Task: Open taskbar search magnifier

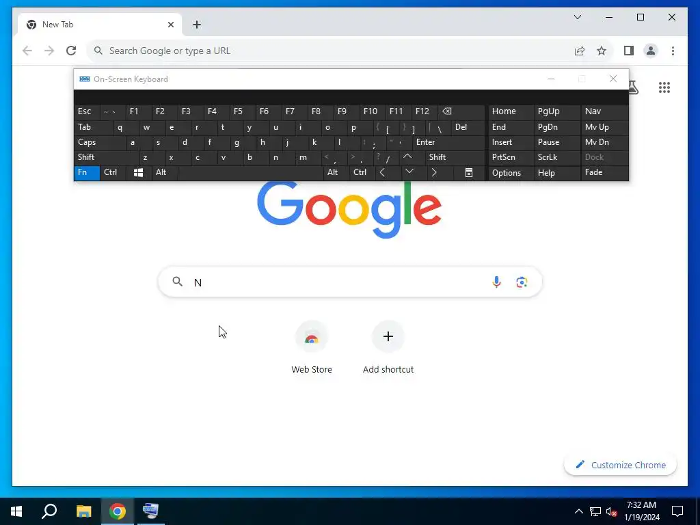Action: tap(49, 511)
